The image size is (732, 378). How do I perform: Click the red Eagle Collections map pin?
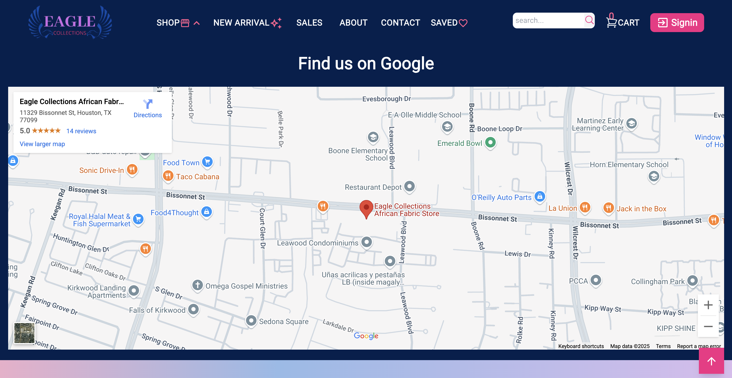366,208
